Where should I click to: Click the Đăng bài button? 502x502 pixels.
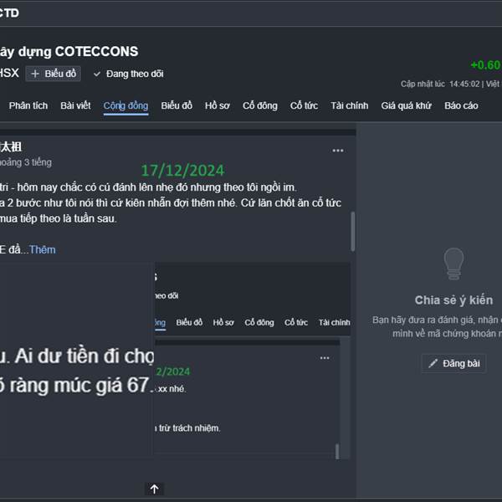pyautogui.click(x=454, y=363)
